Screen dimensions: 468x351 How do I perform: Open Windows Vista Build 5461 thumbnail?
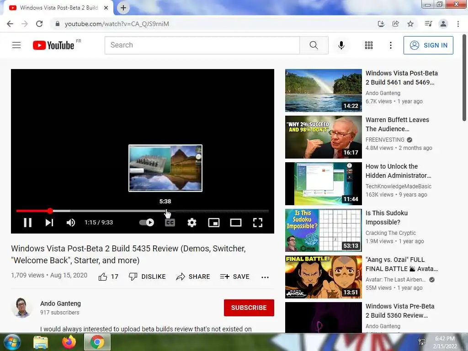pos(323,90)
